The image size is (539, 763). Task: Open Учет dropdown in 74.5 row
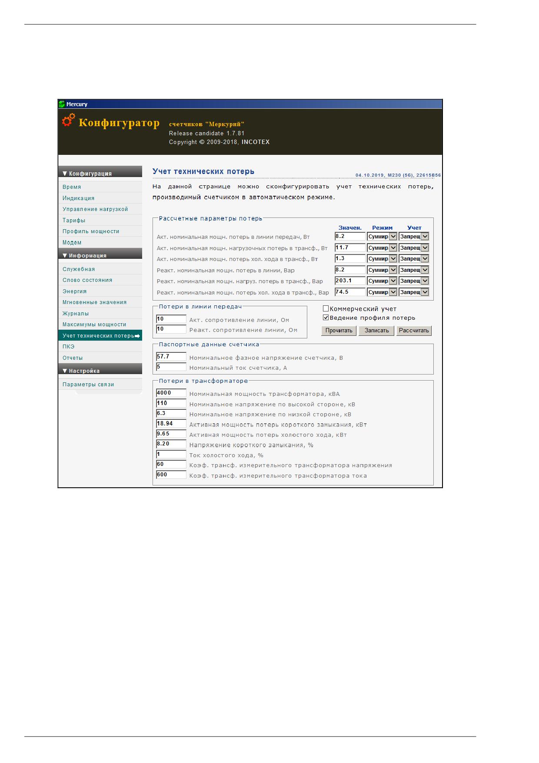414,292
